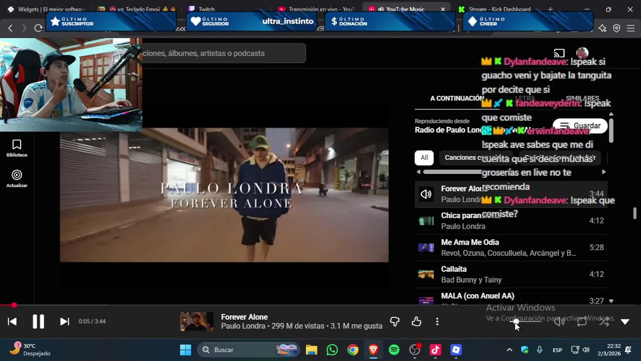Click the Callaíta album thumbnail
This screenshot has height=361, width=641.
pyautogui.click(x=426, y=274)
